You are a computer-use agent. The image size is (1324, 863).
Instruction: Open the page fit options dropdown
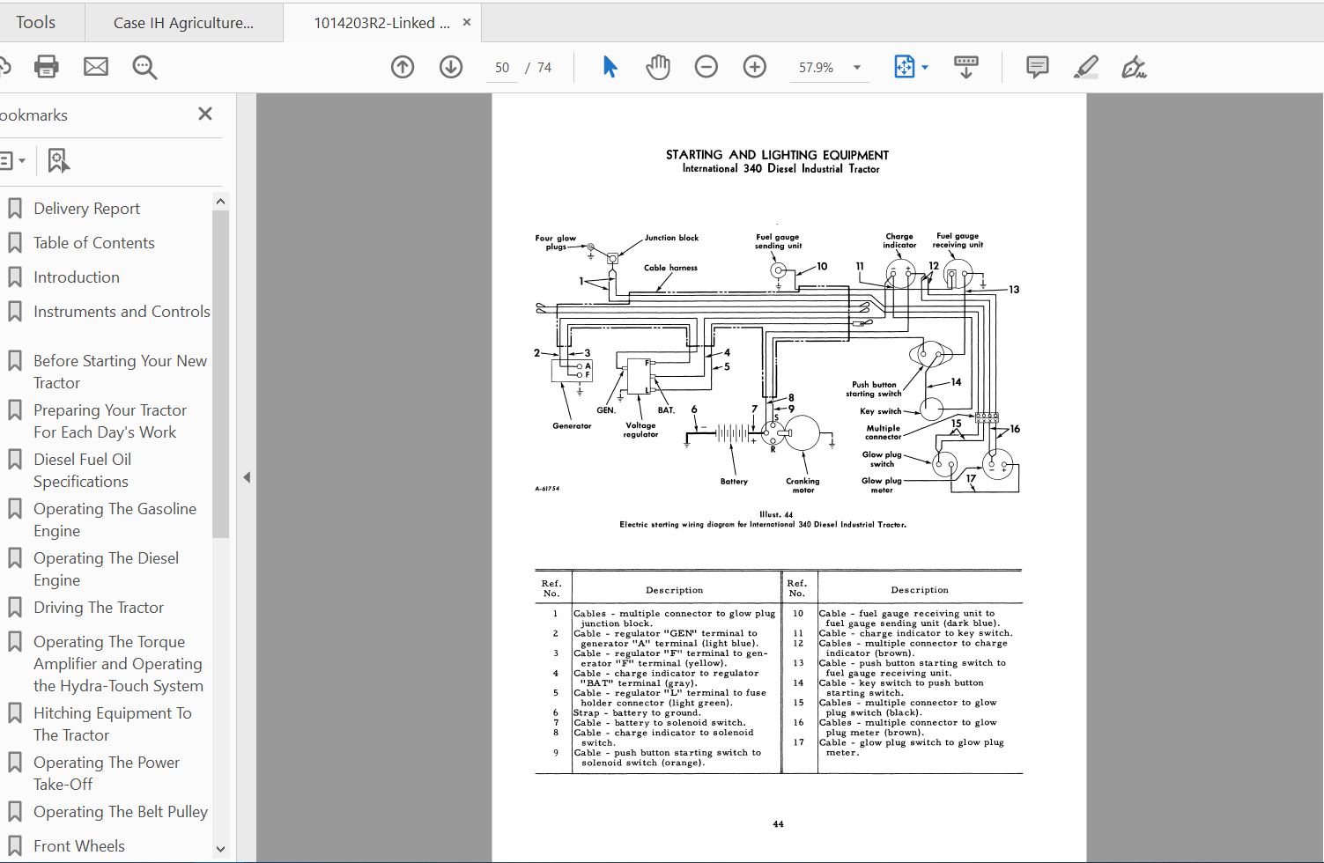[922, 67]
